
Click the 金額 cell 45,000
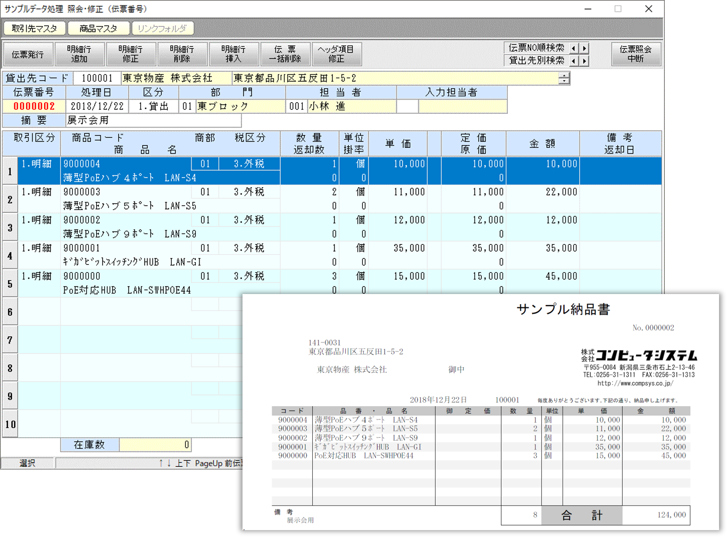(542, 276)
